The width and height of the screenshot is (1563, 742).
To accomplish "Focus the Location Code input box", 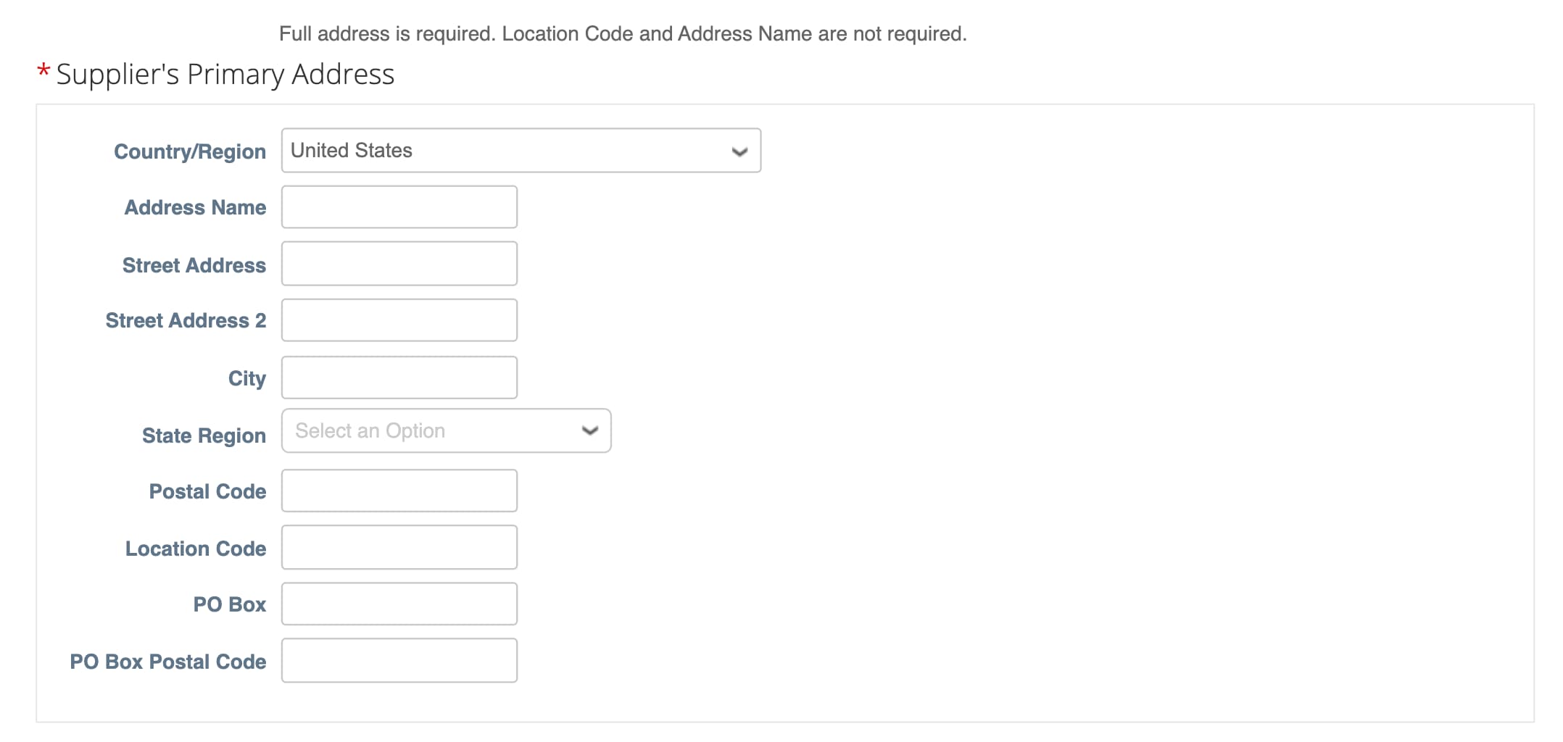I will click(x=399, y=547).
